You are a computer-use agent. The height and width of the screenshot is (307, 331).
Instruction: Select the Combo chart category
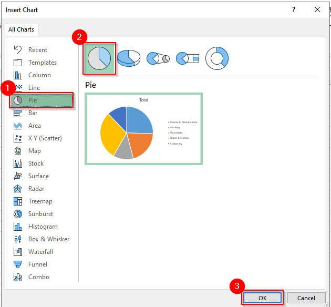tap(38, 277)
